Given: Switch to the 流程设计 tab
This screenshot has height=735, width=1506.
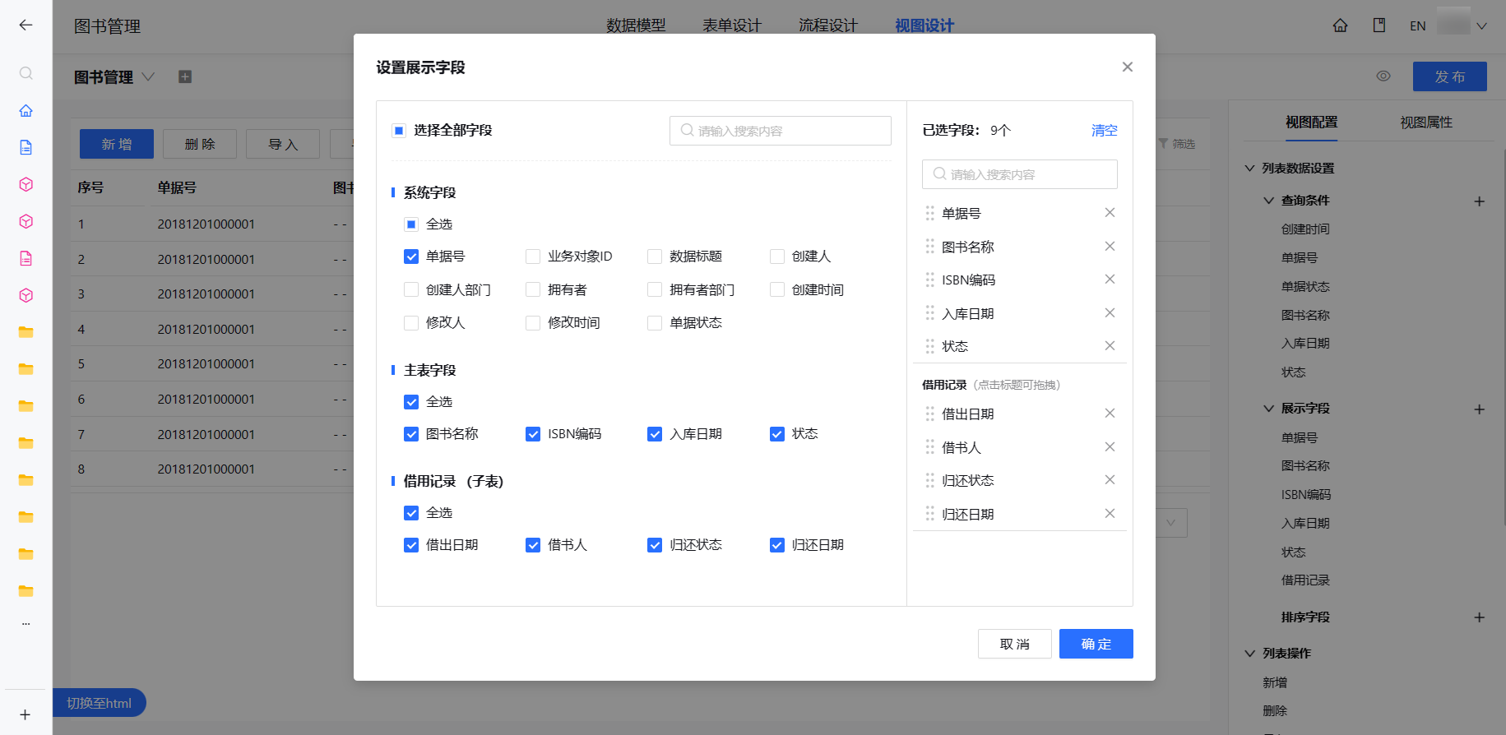Looking at the screenshot, I should [828, 25].
